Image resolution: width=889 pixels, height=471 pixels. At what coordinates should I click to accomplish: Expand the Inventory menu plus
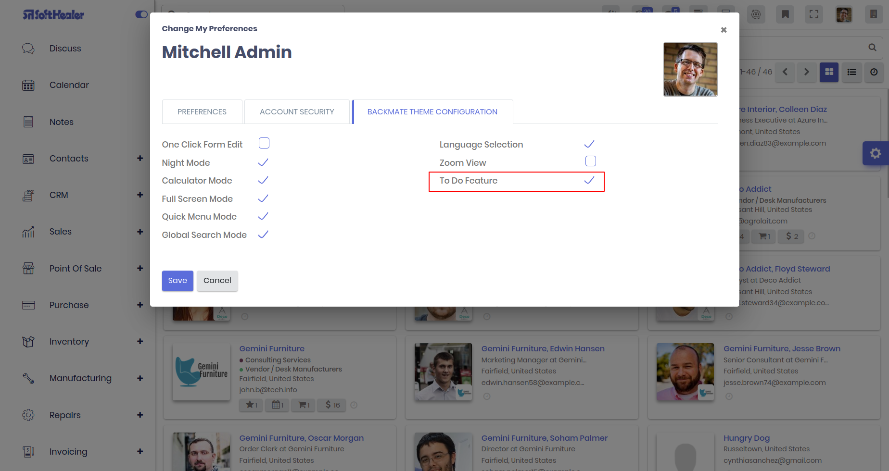click(x=140, y=341)
